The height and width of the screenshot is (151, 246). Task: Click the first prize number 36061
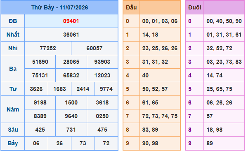click(x=71, y=35)
